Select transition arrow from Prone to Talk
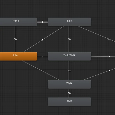Viewport: 115px width, 115px height. coord(42,22)
